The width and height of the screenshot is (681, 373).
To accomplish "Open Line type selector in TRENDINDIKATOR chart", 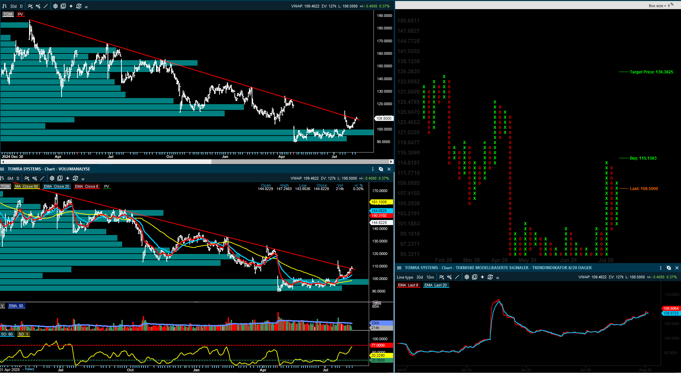I will [405, 277].
